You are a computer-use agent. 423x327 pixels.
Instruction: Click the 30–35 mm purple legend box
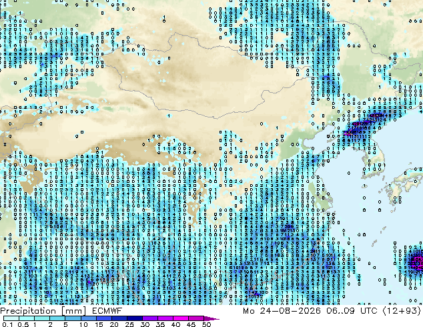(x=149, y=318)
